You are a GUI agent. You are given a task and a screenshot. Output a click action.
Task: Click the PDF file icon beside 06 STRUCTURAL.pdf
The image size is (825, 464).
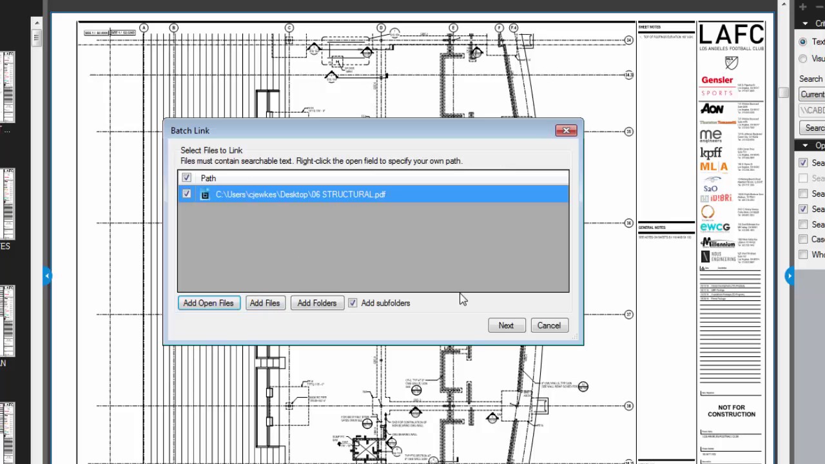click(205, 195)
